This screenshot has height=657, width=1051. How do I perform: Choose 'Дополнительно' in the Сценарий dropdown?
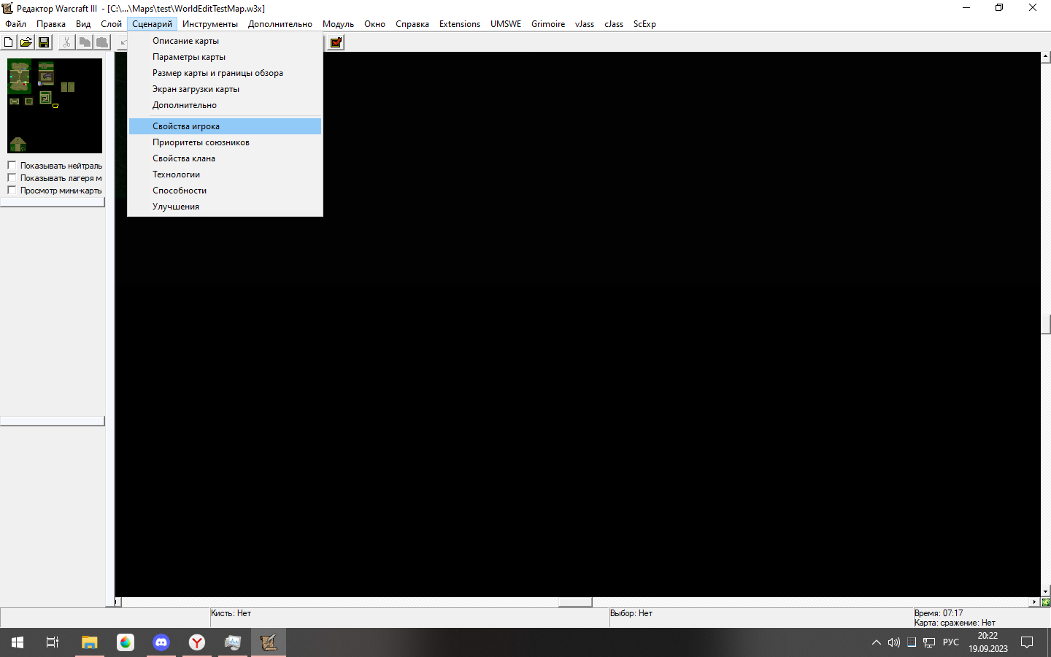(x=225, y=105)
